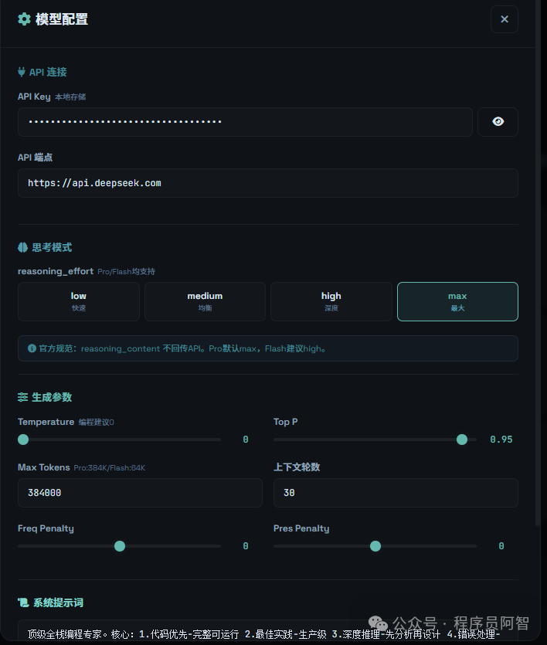Select high reasoning effort option

[x=331, y=301]
